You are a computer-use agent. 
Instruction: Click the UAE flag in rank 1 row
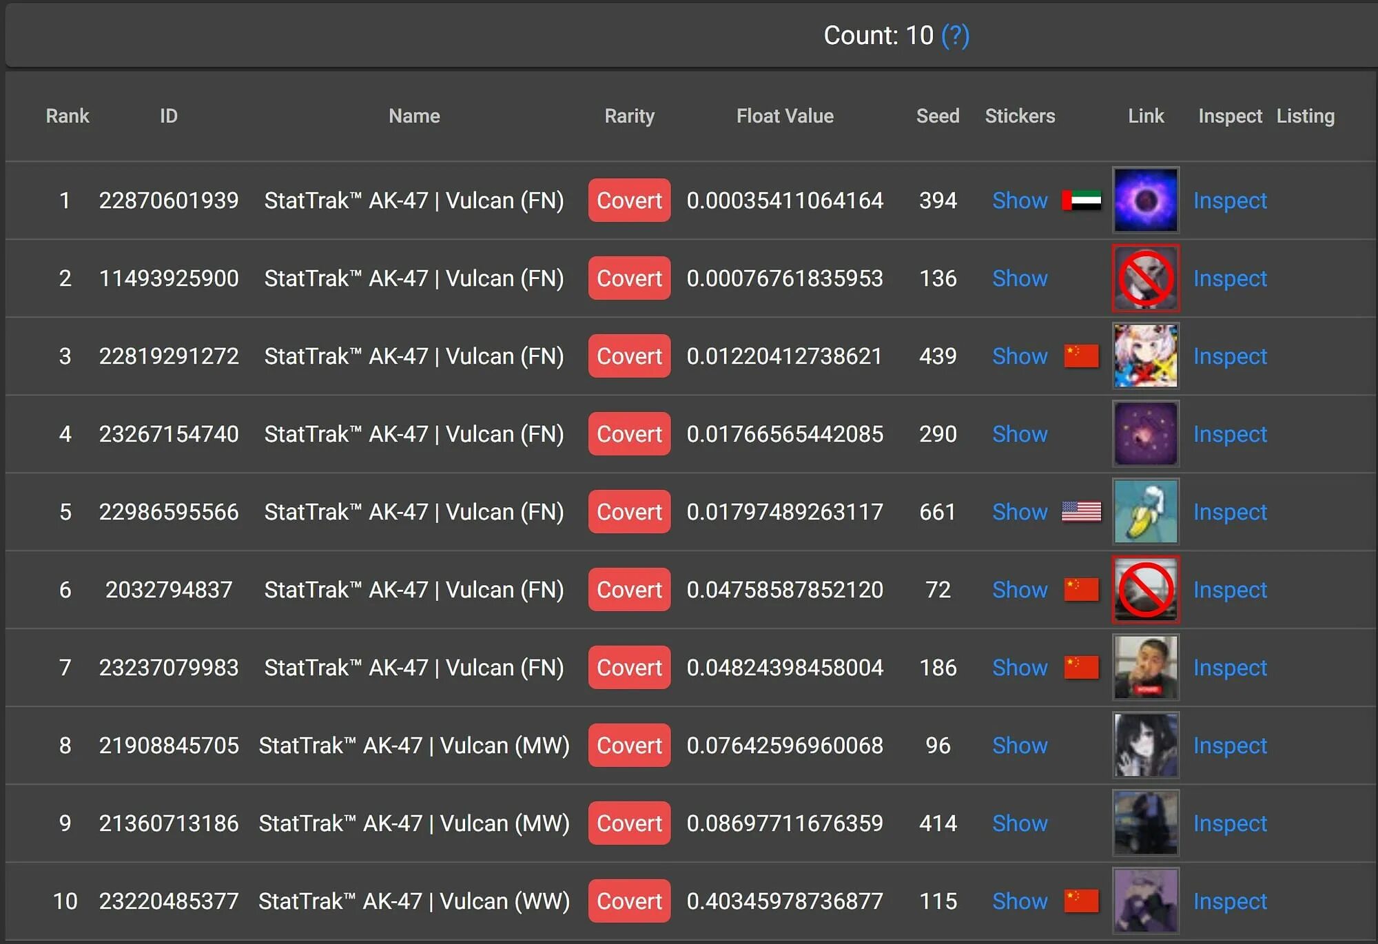click(x=1081, y=200)
